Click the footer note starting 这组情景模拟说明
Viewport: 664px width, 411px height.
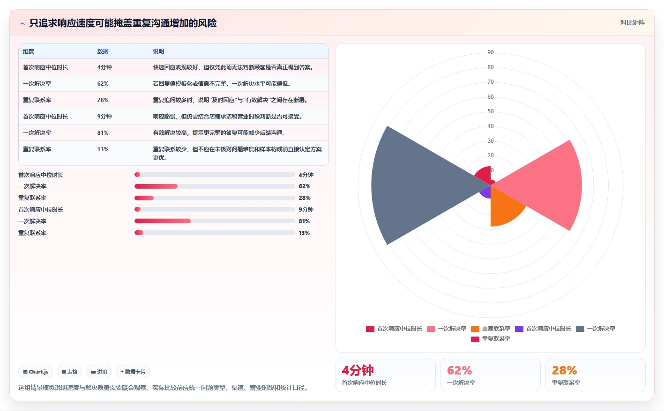coord(164,388)
